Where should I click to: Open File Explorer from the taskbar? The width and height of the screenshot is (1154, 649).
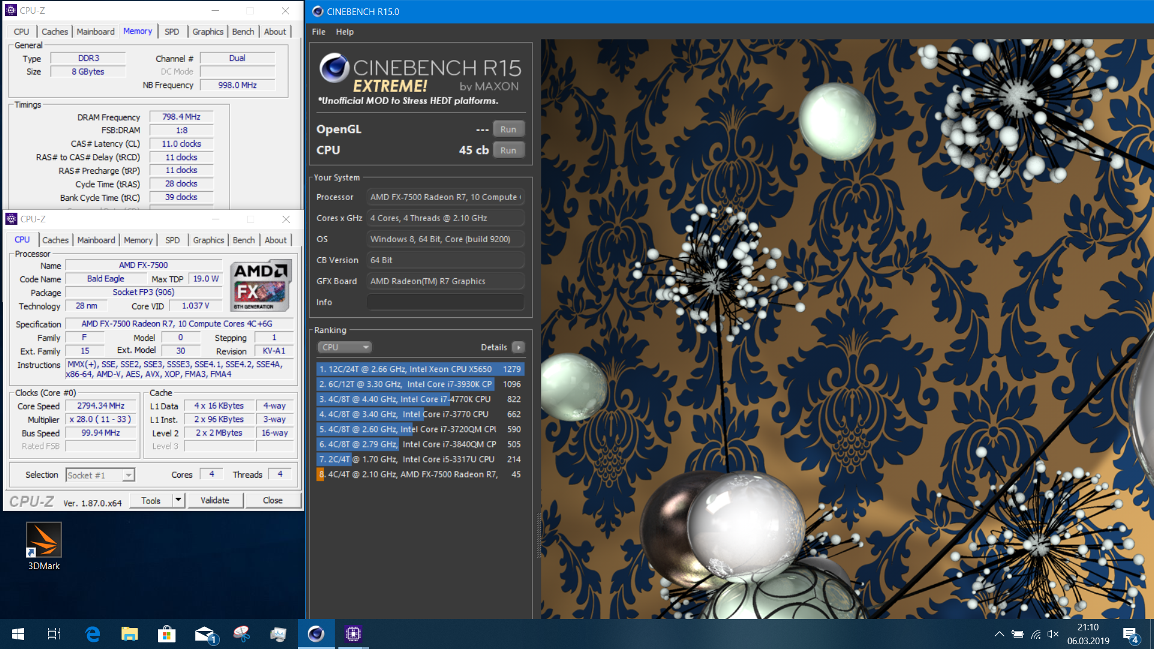coord(130,634)
